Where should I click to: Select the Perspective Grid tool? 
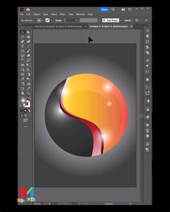[x=28, y=70]
